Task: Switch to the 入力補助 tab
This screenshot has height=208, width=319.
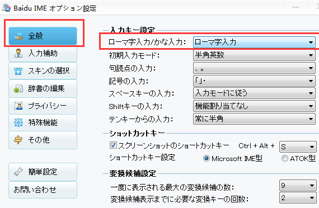Action: [43, 54]
